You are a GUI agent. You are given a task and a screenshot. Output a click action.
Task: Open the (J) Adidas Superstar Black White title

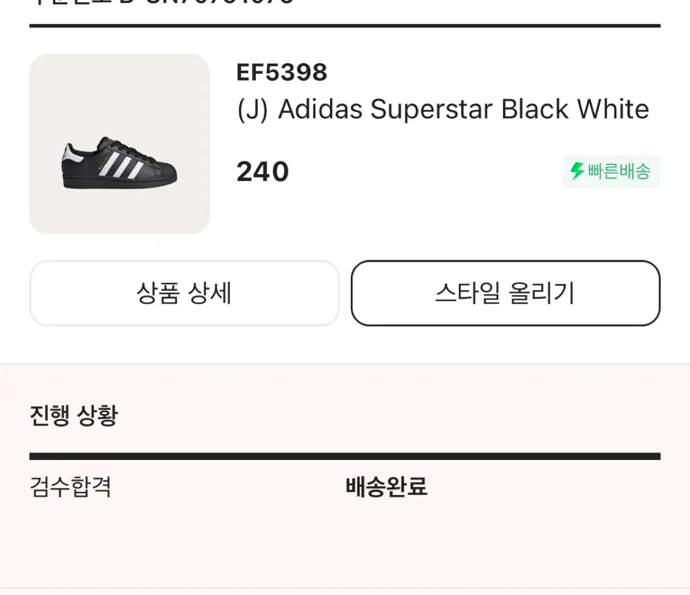(443, 109)
